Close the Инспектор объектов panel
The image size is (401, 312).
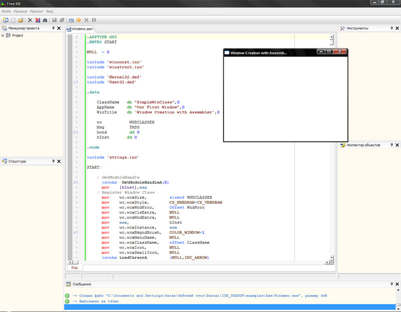pyautogui.click(x=396, y=145)
